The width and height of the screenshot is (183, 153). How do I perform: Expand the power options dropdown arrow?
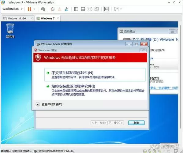point(34,9)
